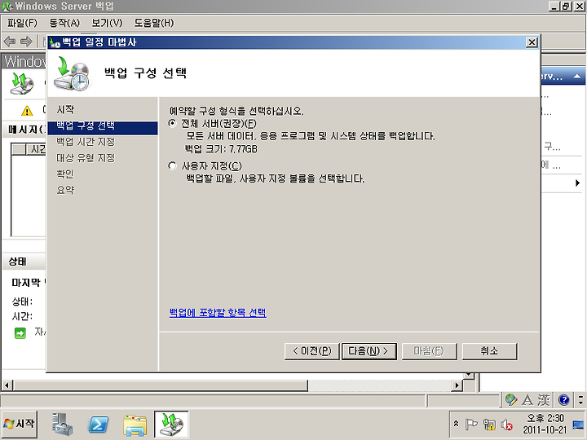This screenshot has width=587, height=440.
Task: Collapse the actions pane up-arrow
Action: [577, 77]
